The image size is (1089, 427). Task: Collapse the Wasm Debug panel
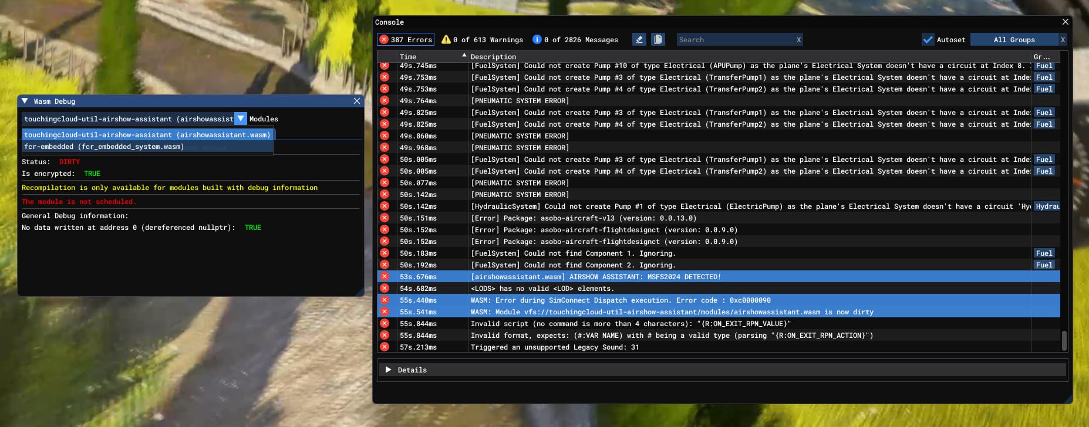[25, 101]
